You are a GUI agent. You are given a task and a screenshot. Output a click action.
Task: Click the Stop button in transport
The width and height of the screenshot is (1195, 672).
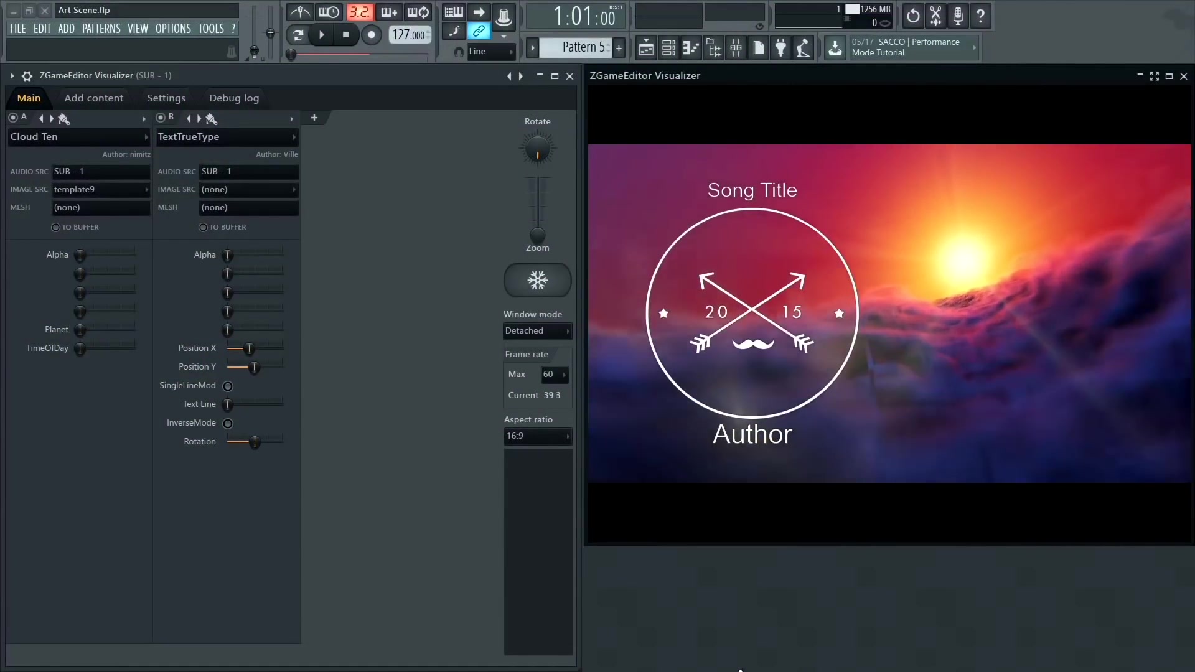[345, 35]
